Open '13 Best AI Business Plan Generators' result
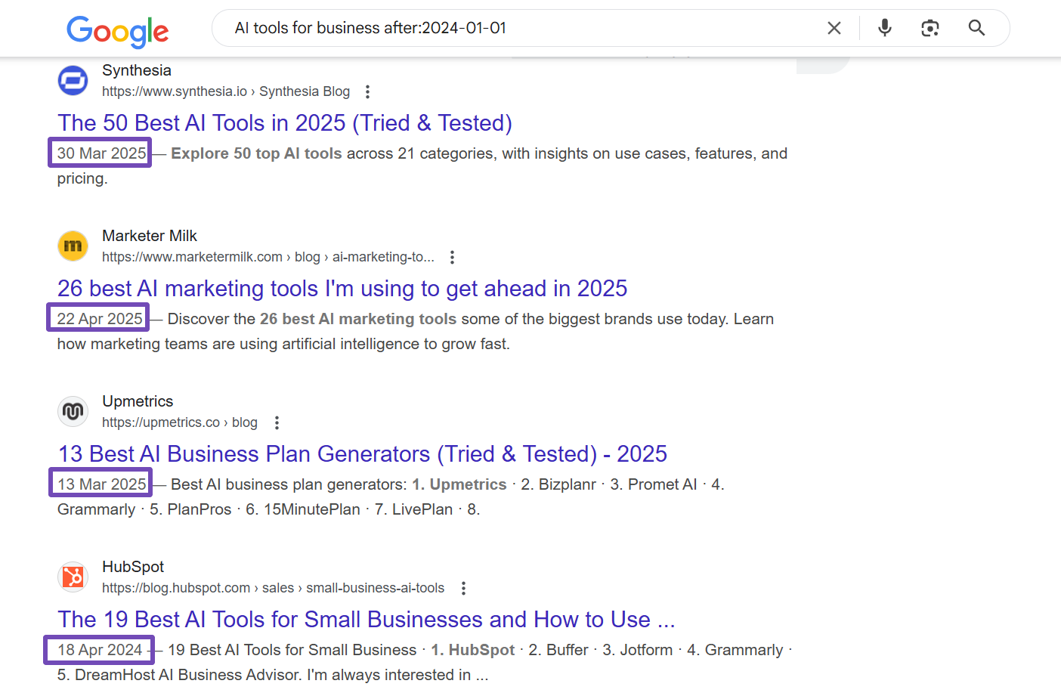Image resolution: width=1061 pixels, height=696 pixels. coord(363,454)
